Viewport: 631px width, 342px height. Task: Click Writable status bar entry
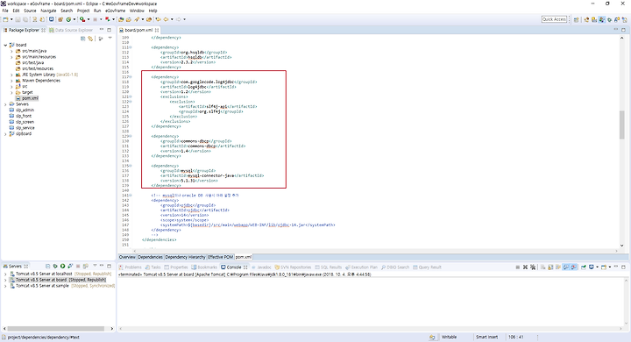coord(449,337)
